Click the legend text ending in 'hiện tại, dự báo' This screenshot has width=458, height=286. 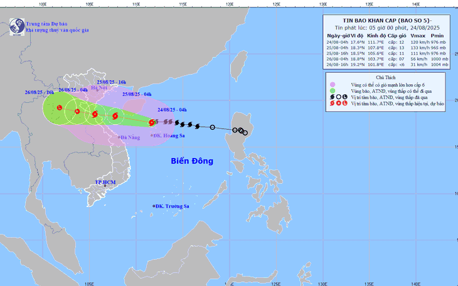click(x=397, y=103)
